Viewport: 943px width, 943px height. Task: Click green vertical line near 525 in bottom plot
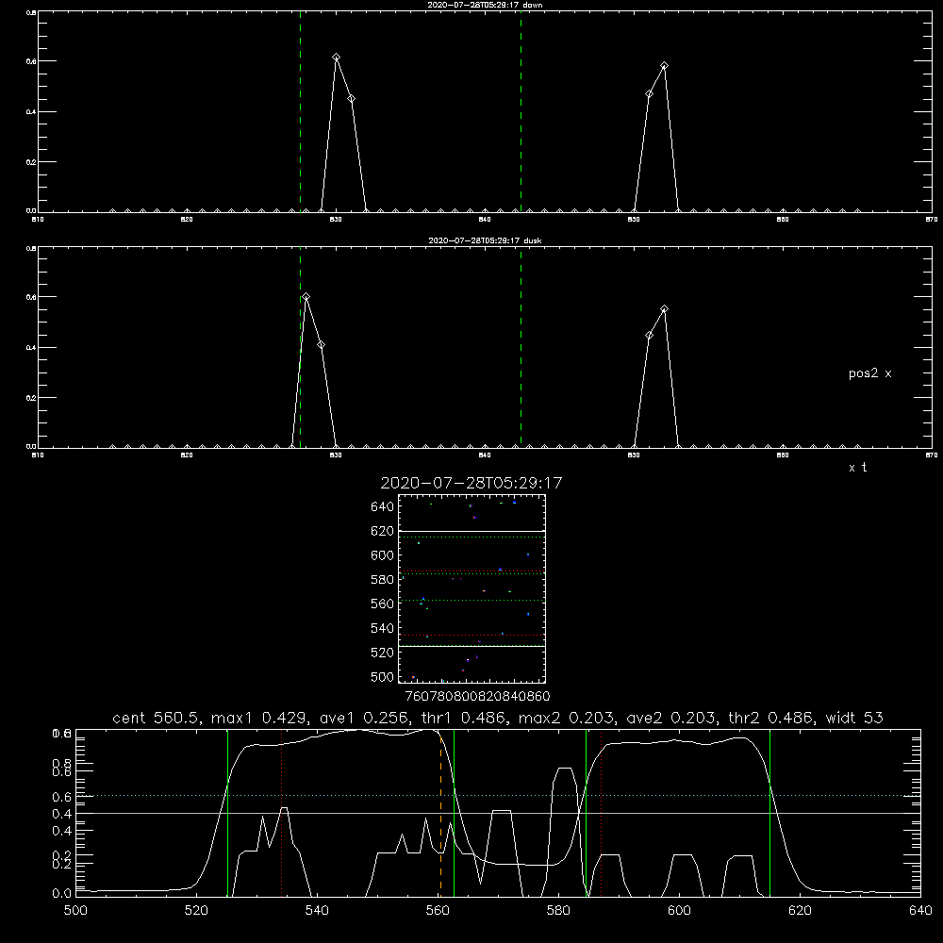[x=227, y=813]
